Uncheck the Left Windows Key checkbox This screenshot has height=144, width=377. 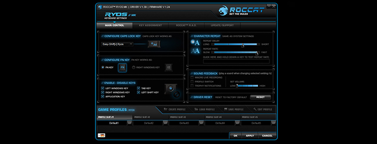(x=103, y=88)
